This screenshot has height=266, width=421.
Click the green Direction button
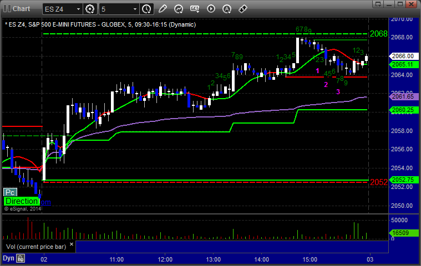[x=22, y=201]
